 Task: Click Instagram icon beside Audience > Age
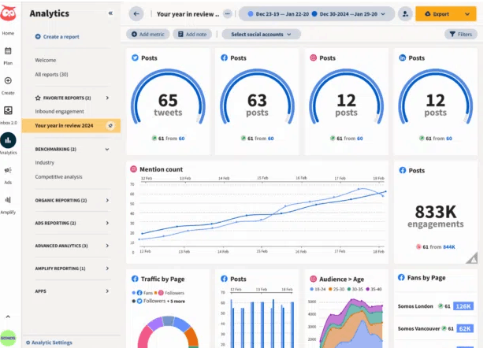pos(314,279)
